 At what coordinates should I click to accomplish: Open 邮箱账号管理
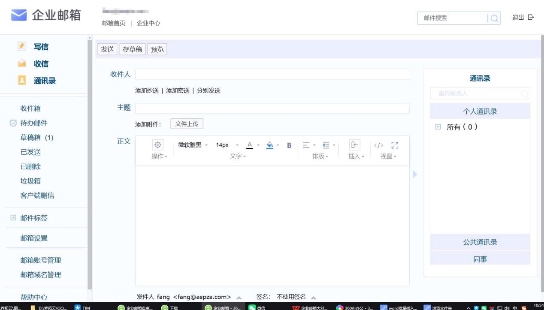pos(41,260)
